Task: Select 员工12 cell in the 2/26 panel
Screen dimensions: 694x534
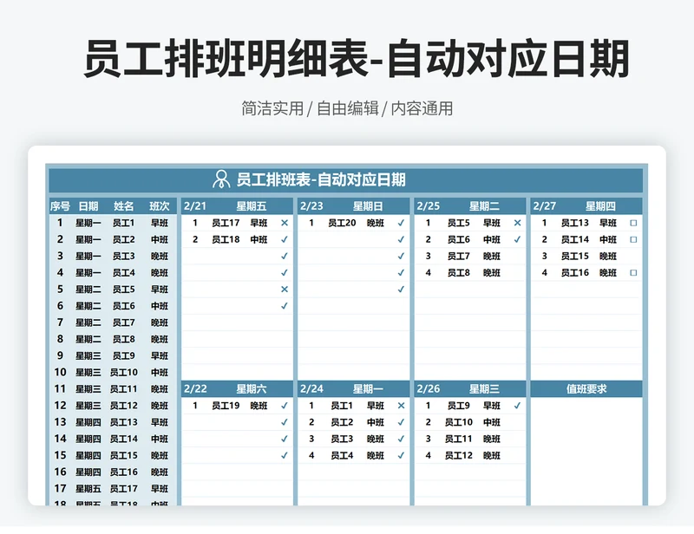Action: 459,455
